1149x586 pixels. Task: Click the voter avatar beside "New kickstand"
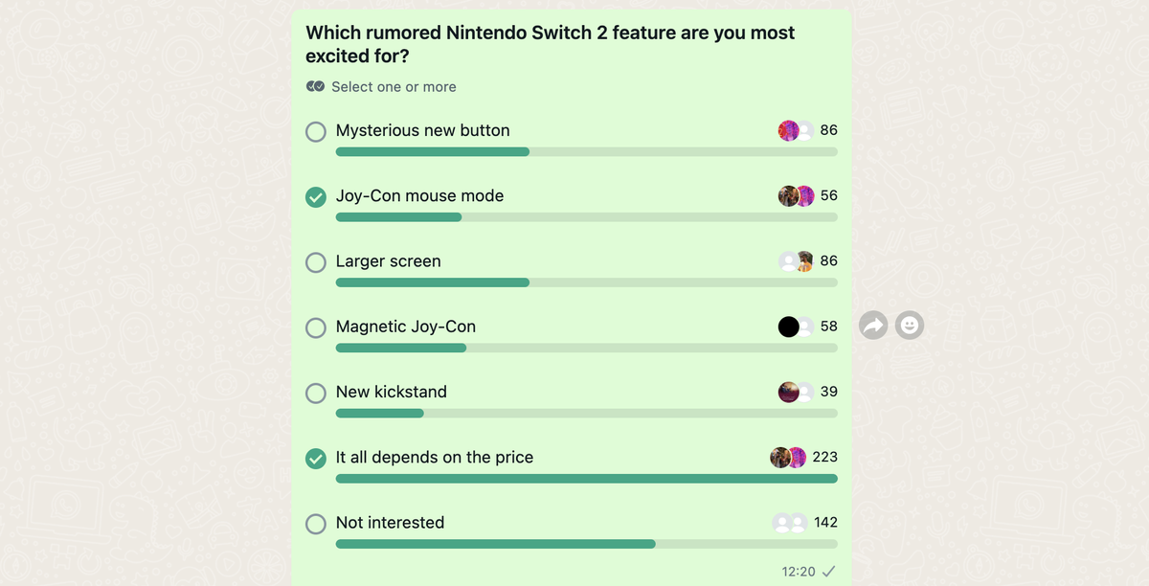[789, 392]
